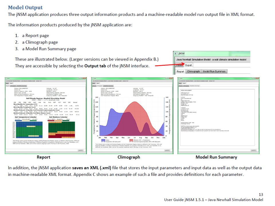Click the "Climograph" caption under middle screenshot
Image resolution: width=275 pixels, height=206 pixels.
(x=129, y=157)
